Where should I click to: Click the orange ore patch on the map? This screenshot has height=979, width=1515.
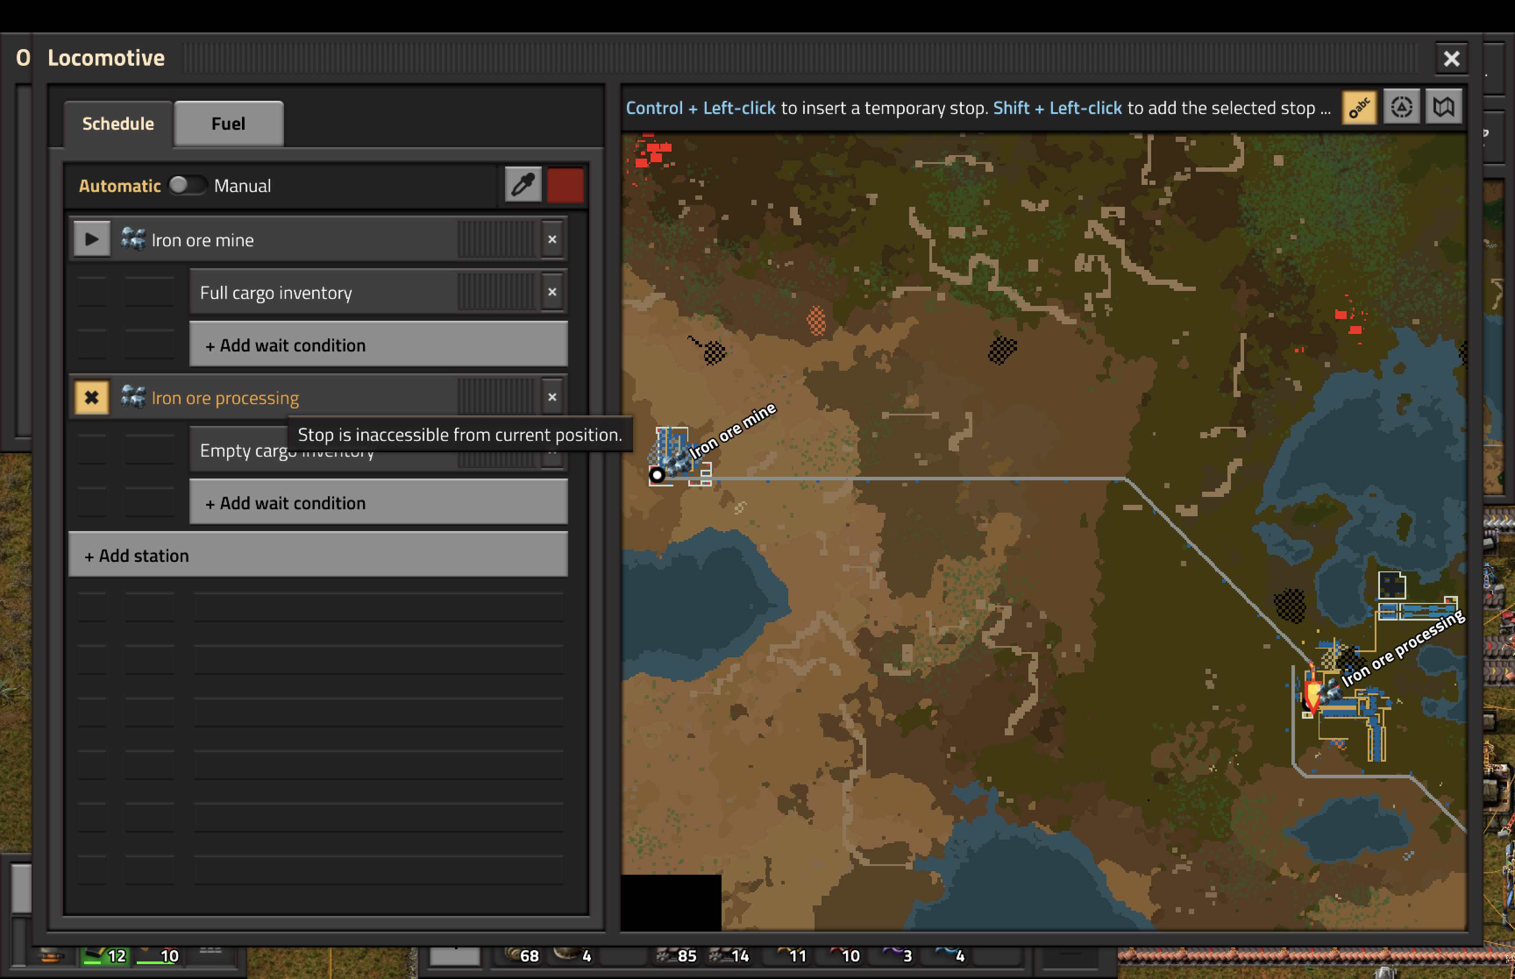pos(816,321)
